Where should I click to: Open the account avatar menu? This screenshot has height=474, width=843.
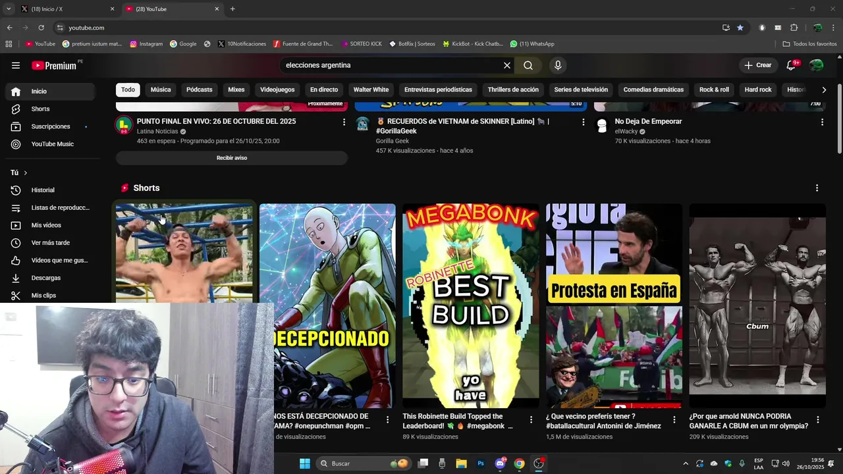pos(816,65)
